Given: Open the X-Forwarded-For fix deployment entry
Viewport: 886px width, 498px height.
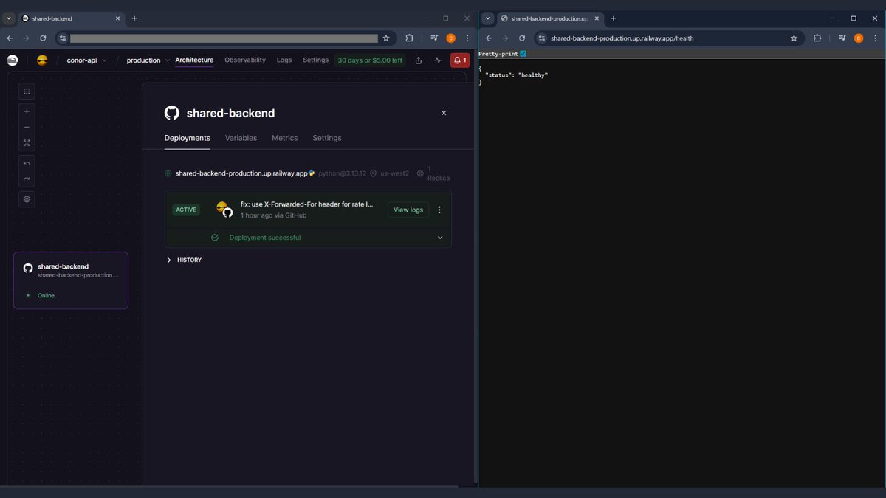Looking at the screenshot, I should click(306, 204).
